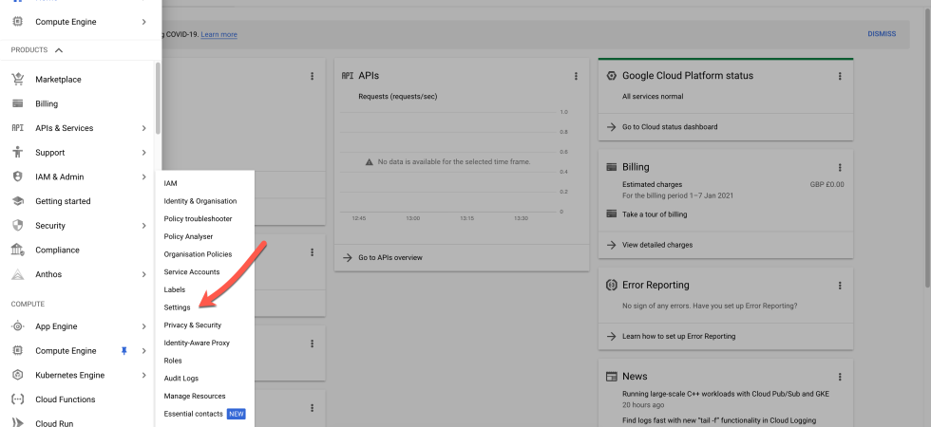
Task: Click the Cloud Run double-arrow icon
Action: pyautogui.click(x=18, y=423)
